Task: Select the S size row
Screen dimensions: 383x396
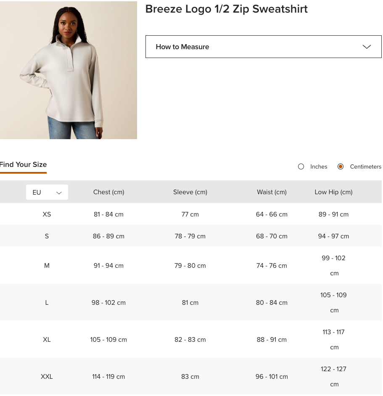Action: [47, 236]
